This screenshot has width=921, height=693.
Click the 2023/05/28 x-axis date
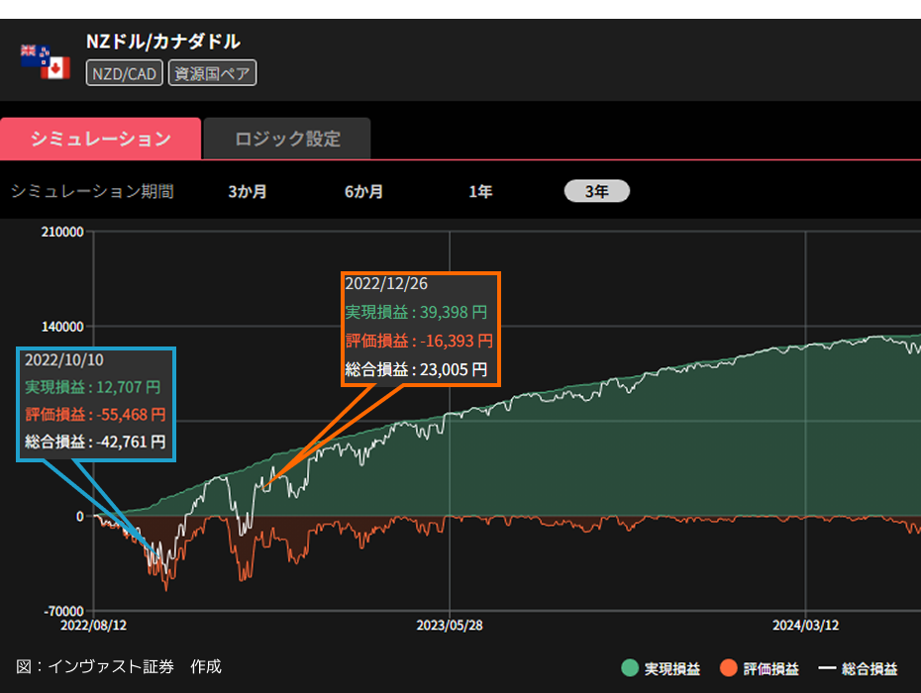(450, 625)
